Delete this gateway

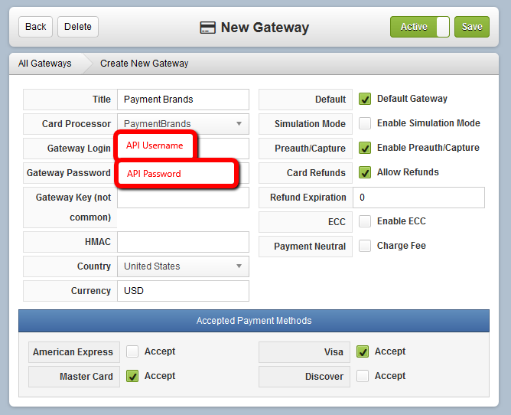coord(78,27)
